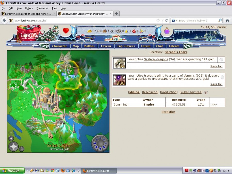Open the Battles page
This screenshot has height=174, width=232.
(x=89, y=46)
